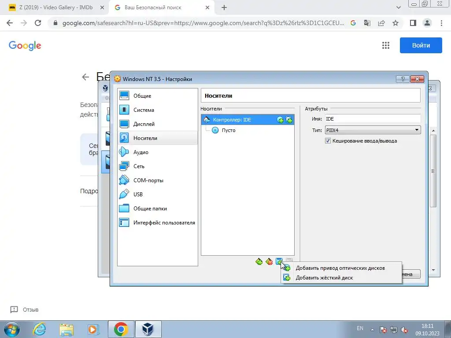Toggle Кеширование ввода/вывода checkbox
Image resolution: width=451 pixels, height=338 pixels.
[328, 141]
